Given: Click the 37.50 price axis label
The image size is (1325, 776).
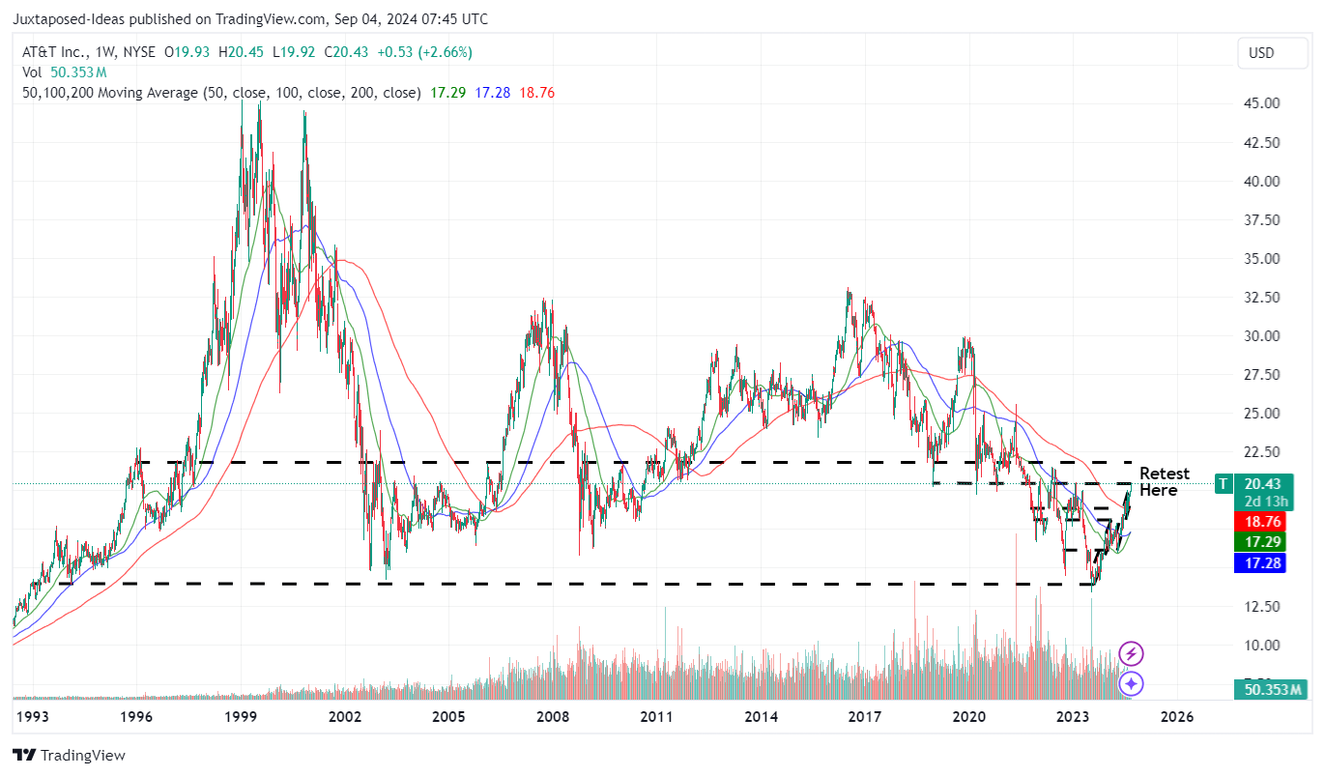Looking at the screenshot, I should click(1264, 219).
